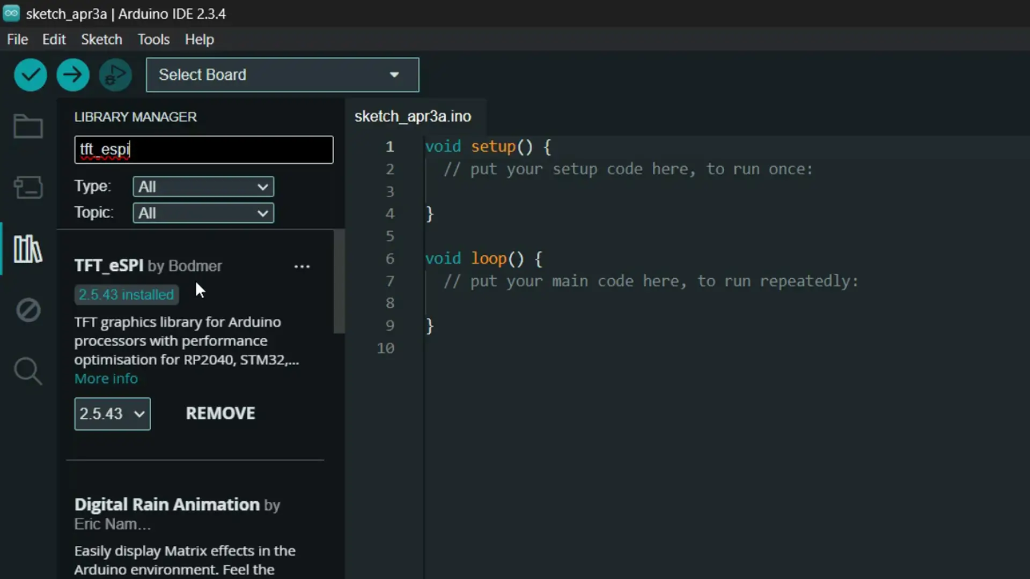Viewport: 1030px width, 579px height.
Task: Expand the Topic filter dropdown
Action: tap(203, 213)
